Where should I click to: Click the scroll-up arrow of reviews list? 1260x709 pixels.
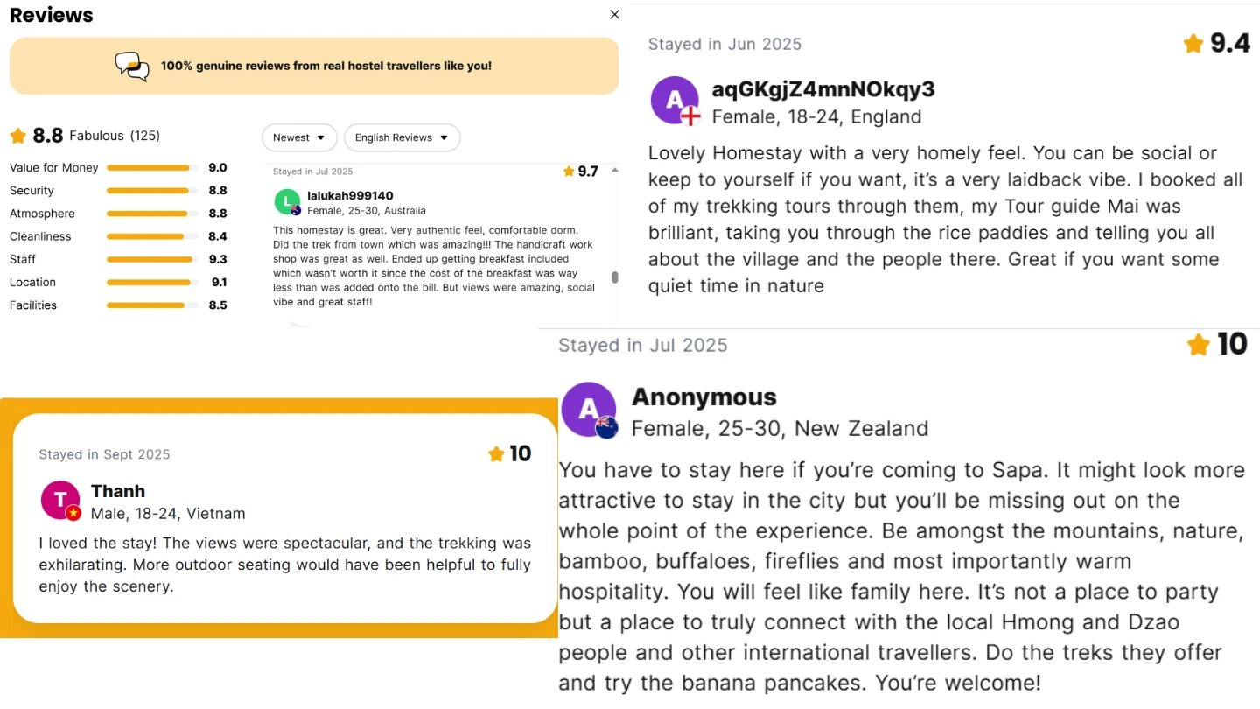[x=614, y=171]
